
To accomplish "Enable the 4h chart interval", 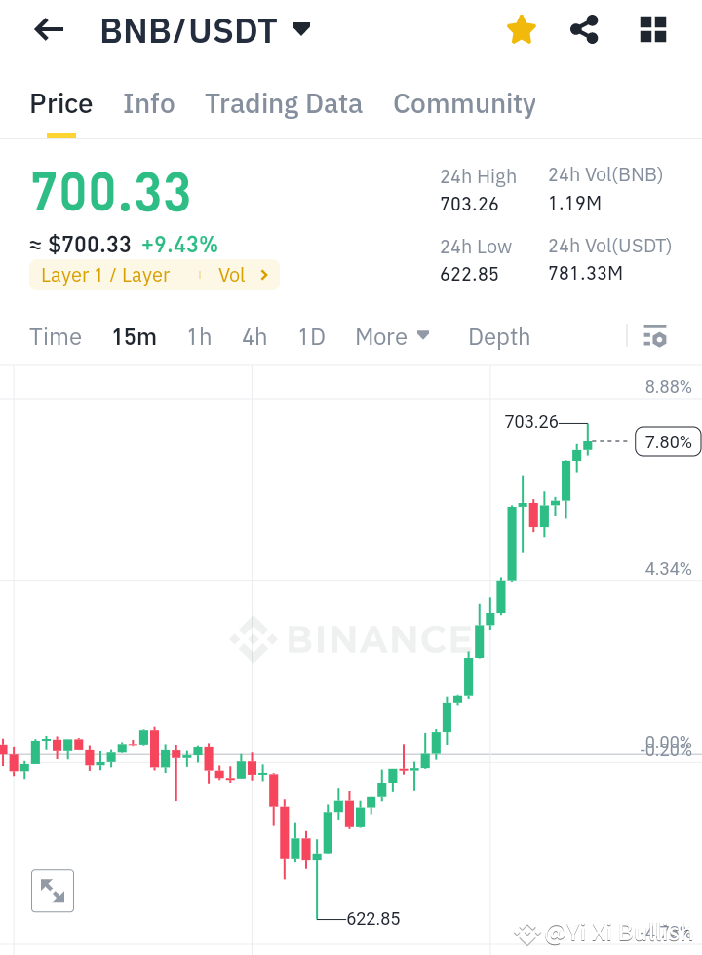I will [x=254, y=336].
